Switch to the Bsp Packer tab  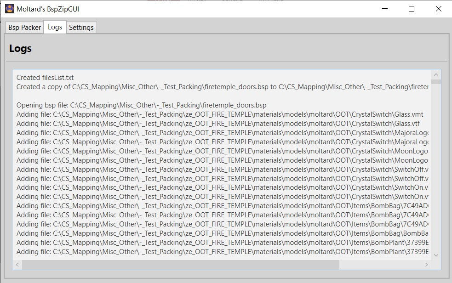click(24, 27)
